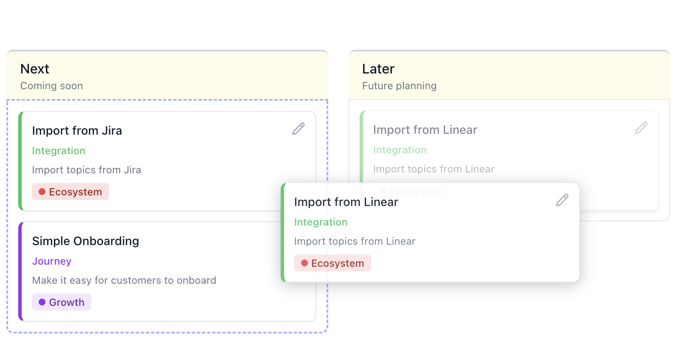Click Integration label on dragged Linear card
The image size is (679, 353).
point(321,222)
